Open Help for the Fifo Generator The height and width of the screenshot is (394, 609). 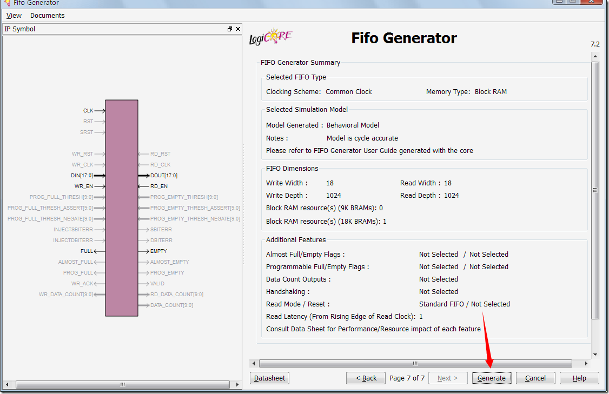click(x=579, y=378)
